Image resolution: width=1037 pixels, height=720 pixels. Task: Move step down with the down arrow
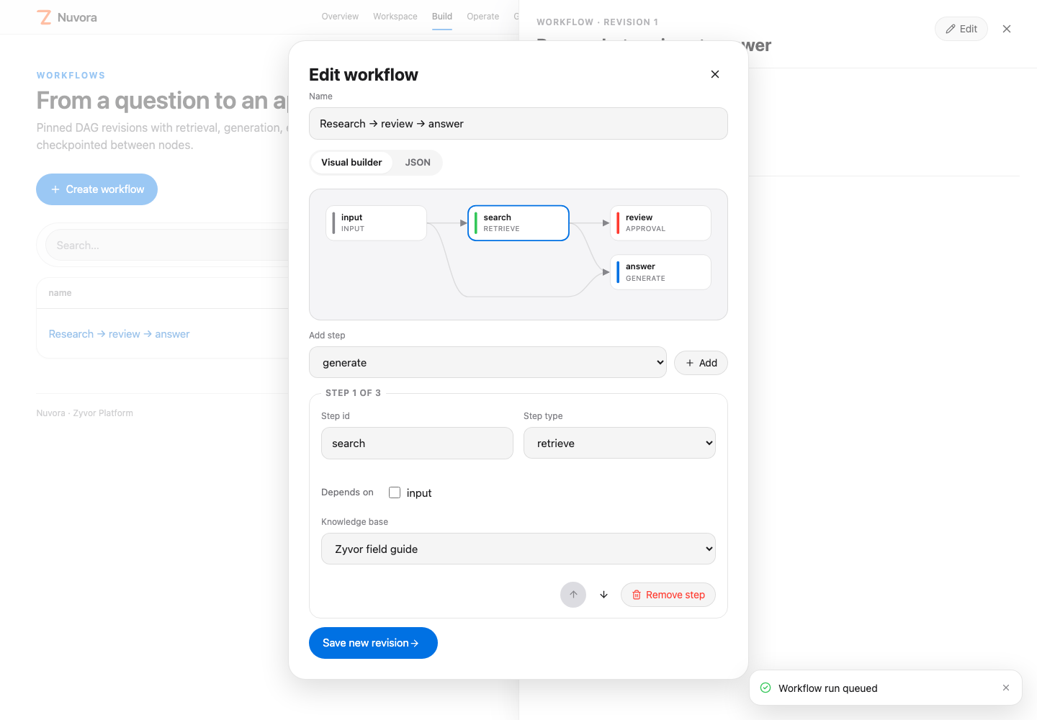tap(603, 595)
